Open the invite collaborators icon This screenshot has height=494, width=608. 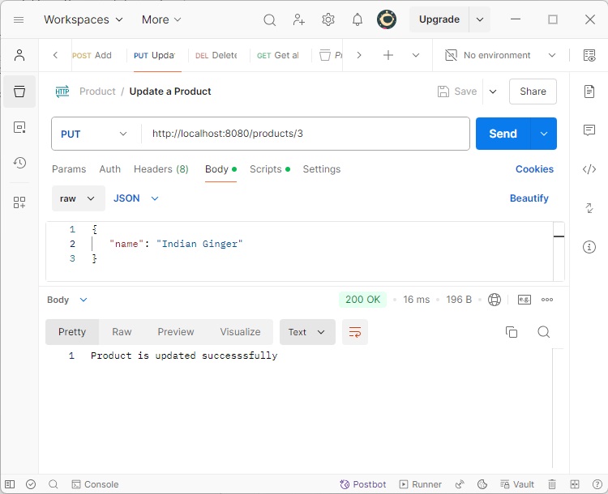pos(299,19)
